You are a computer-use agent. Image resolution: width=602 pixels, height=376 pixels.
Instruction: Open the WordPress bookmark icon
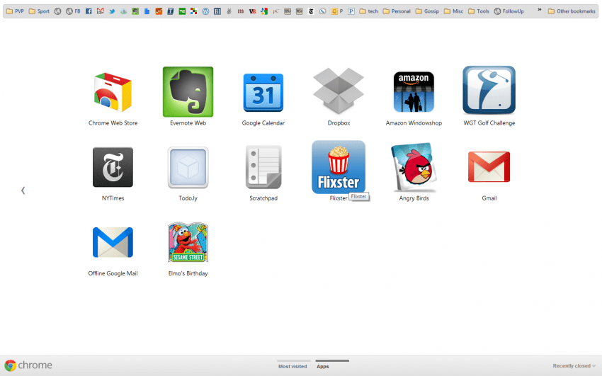coord(205,11)
